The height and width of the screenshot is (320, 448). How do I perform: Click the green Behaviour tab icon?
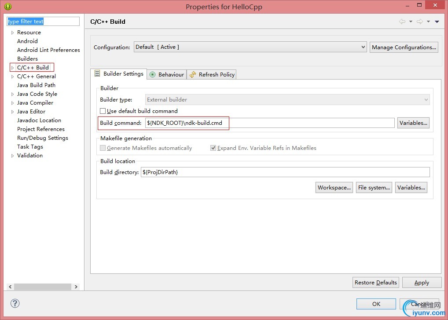point(153,75)
